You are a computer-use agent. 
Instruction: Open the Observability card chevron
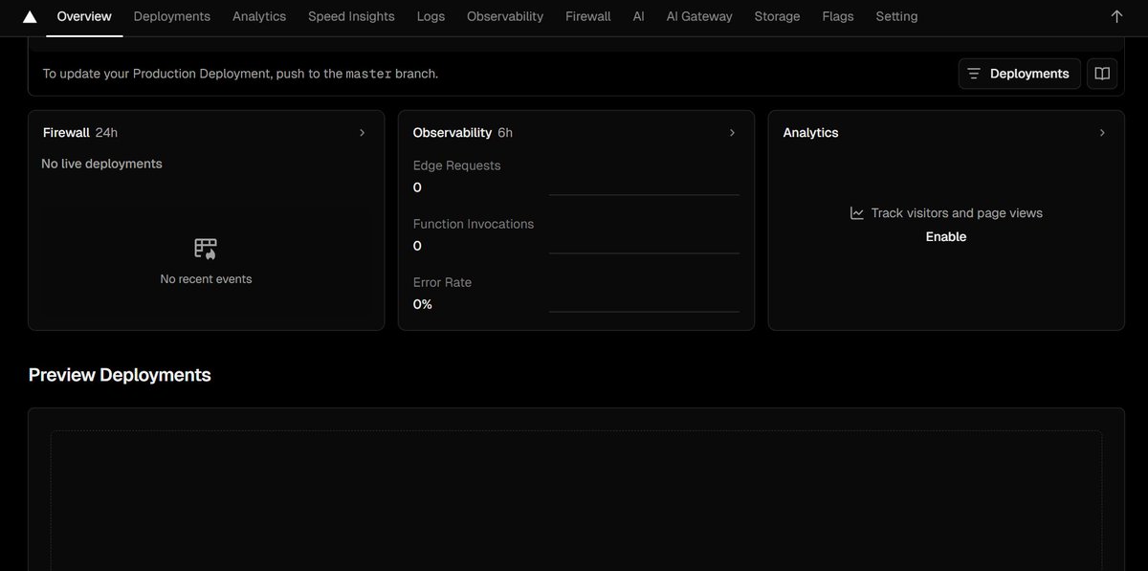tap(732, 133)
